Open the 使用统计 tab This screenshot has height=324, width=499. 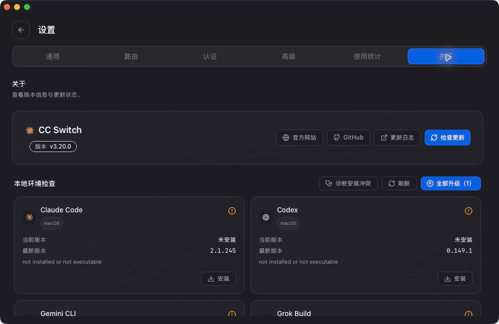[367, 57]
